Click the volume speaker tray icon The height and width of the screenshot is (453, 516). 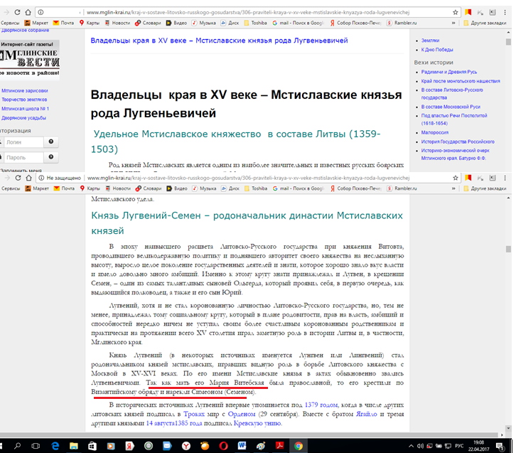pyautogui.click(x=420, y=446)
